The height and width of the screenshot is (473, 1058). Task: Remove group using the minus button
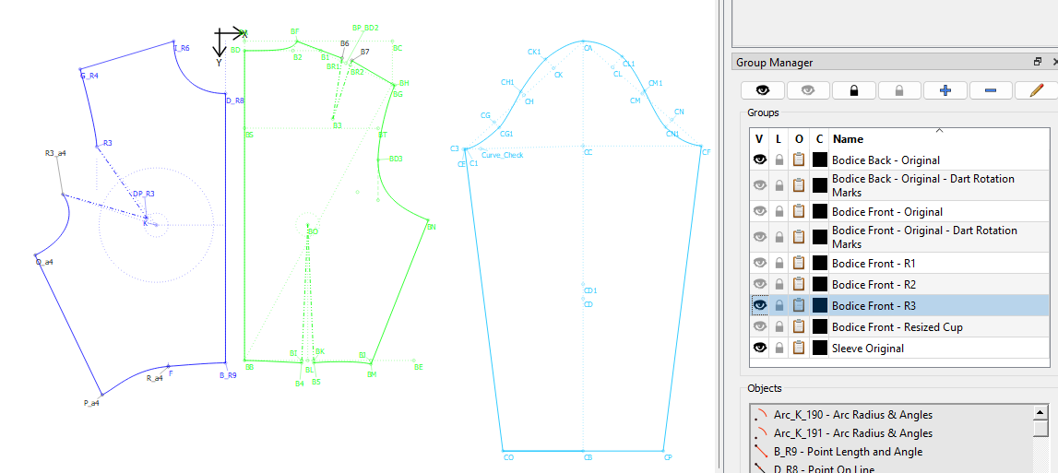[x=990, y=90]
